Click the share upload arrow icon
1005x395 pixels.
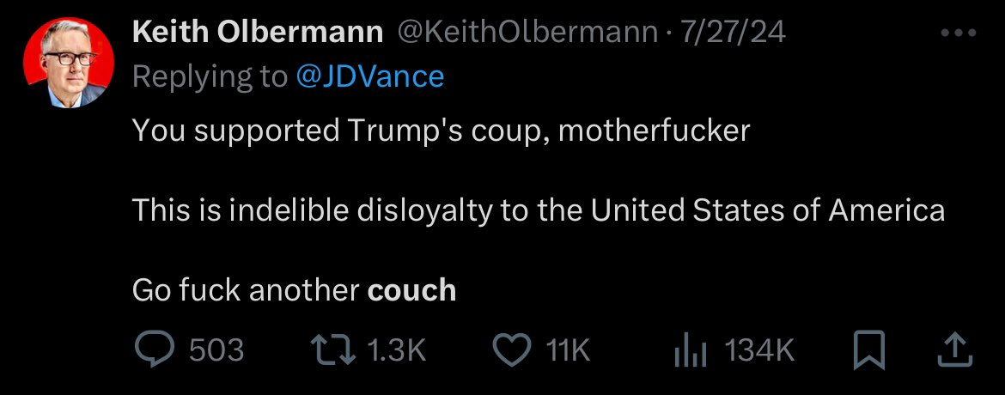[953, 349]
